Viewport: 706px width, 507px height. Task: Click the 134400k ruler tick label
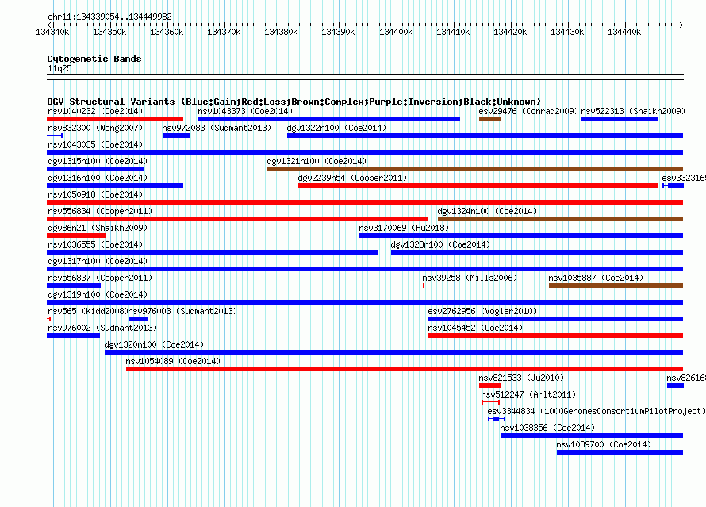[395, 32]
